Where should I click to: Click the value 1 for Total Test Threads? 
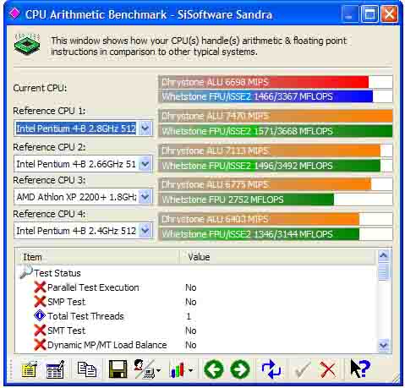tap(189, 316)
